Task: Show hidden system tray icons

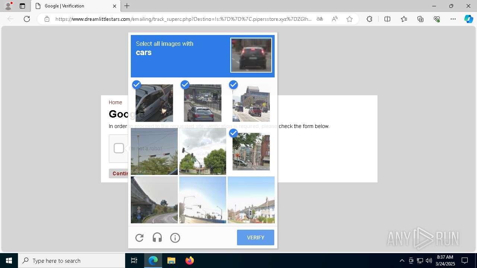Action: (x=402, y=261)
